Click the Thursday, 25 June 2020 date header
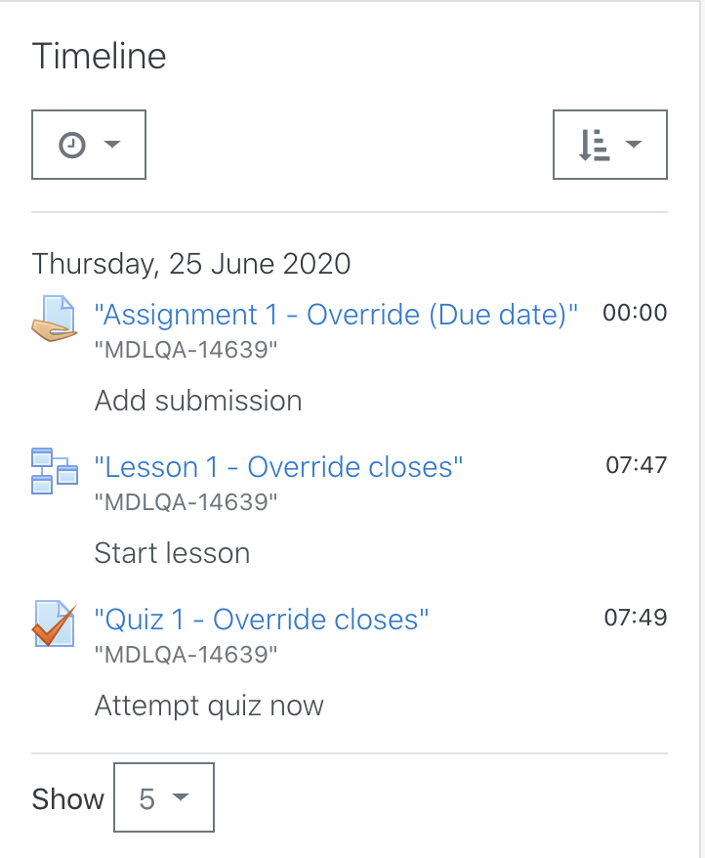 pyautogui.click(x=190, y=264)
